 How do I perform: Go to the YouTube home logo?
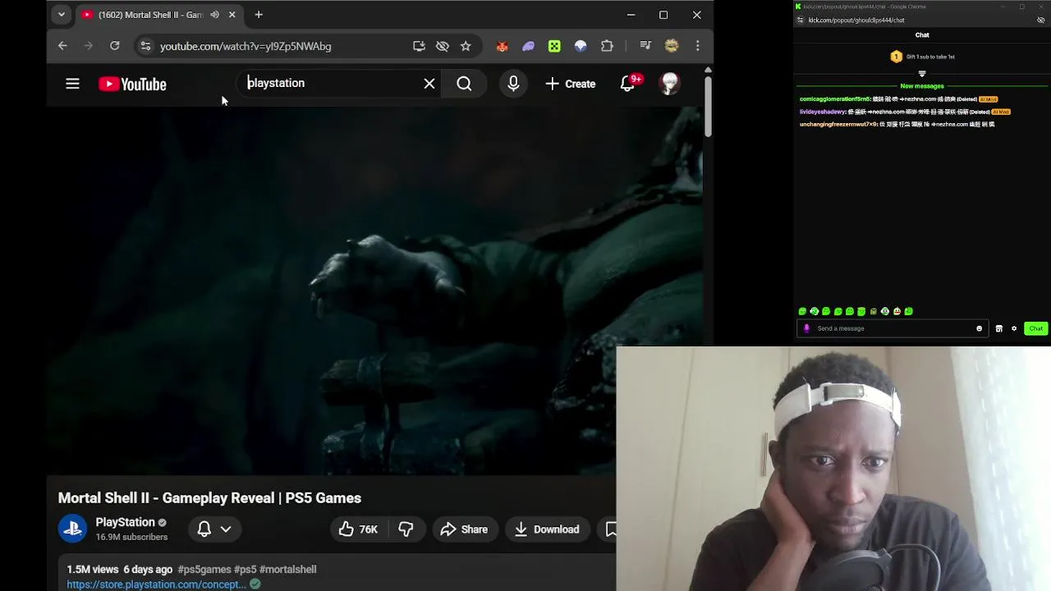coord(132,84)
